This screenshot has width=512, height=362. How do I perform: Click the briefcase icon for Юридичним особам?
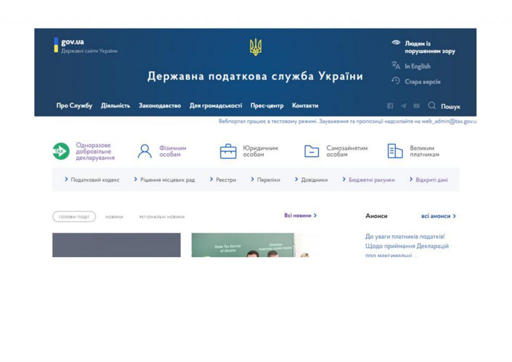[228, 151]
